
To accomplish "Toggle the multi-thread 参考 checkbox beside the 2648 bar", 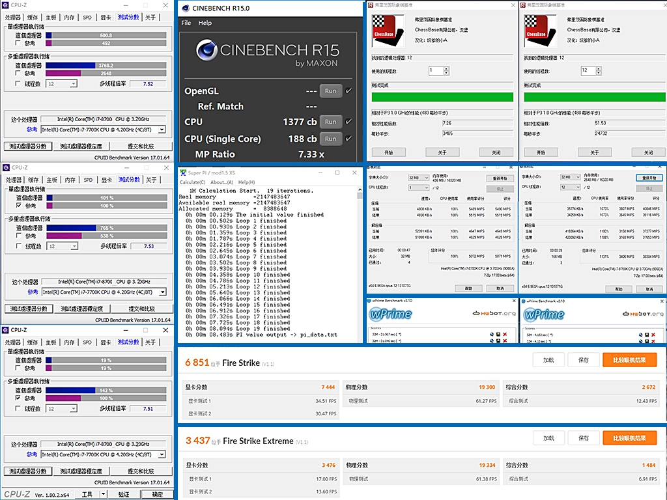I will [x=18, y=73].
